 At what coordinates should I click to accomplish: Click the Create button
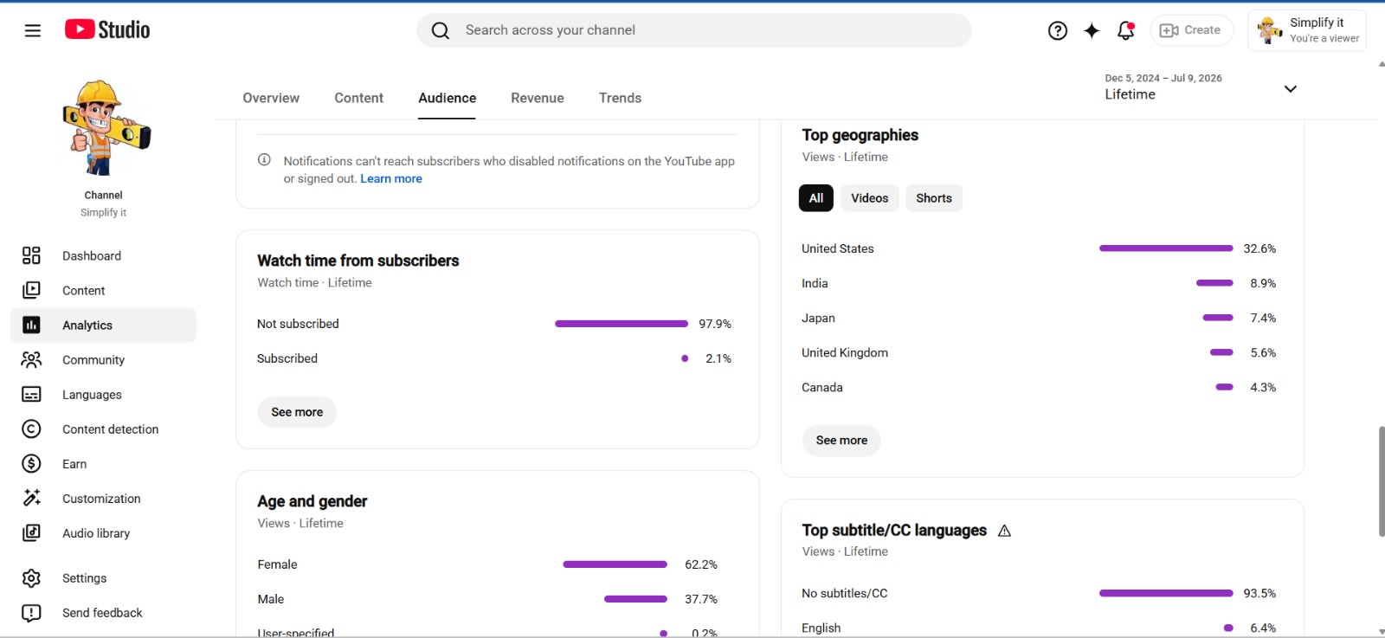pyautogui.click(x=1191, y=30)
